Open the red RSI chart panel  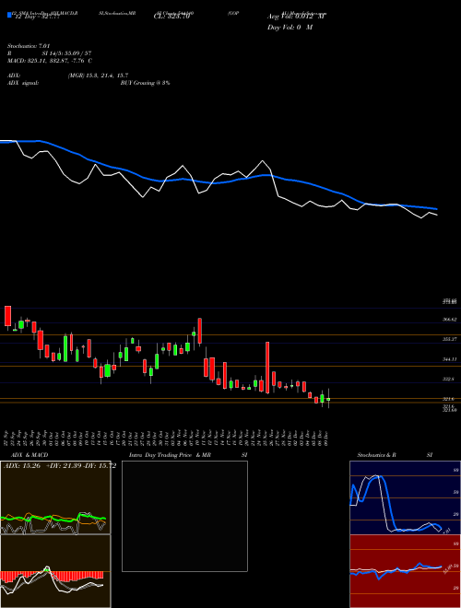coord(405,571)
